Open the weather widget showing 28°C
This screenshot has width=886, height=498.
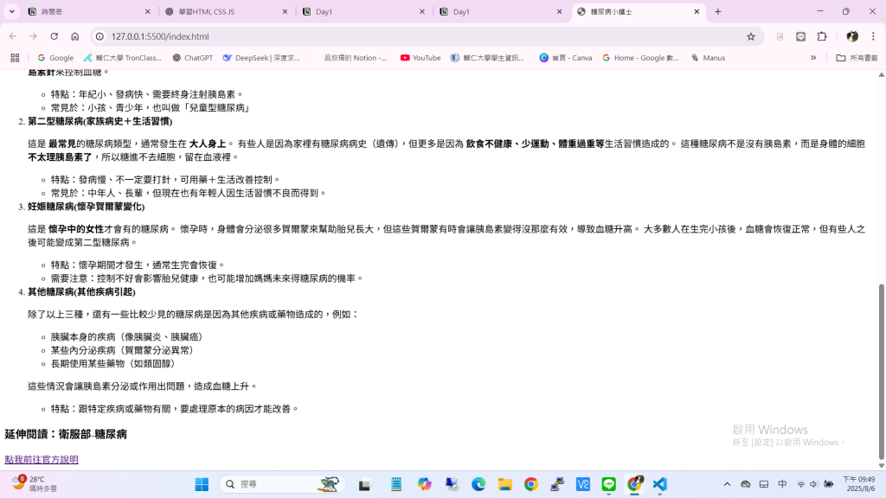tap(35, 484)
